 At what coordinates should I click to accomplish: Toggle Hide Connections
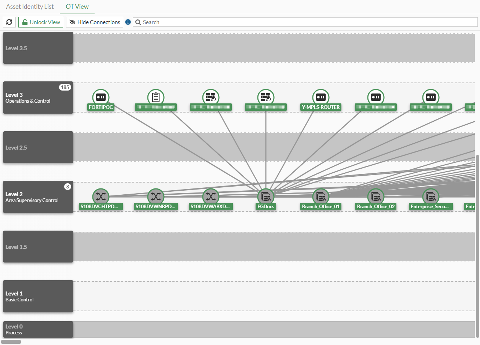pyautogui.click(x=94, y=22)
